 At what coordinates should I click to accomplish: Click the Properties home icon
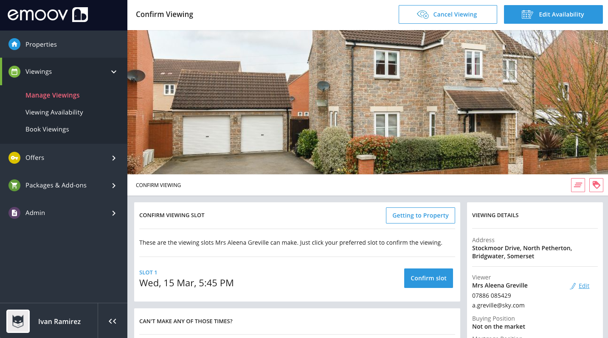pyautogui.click(x=14, y=44)
